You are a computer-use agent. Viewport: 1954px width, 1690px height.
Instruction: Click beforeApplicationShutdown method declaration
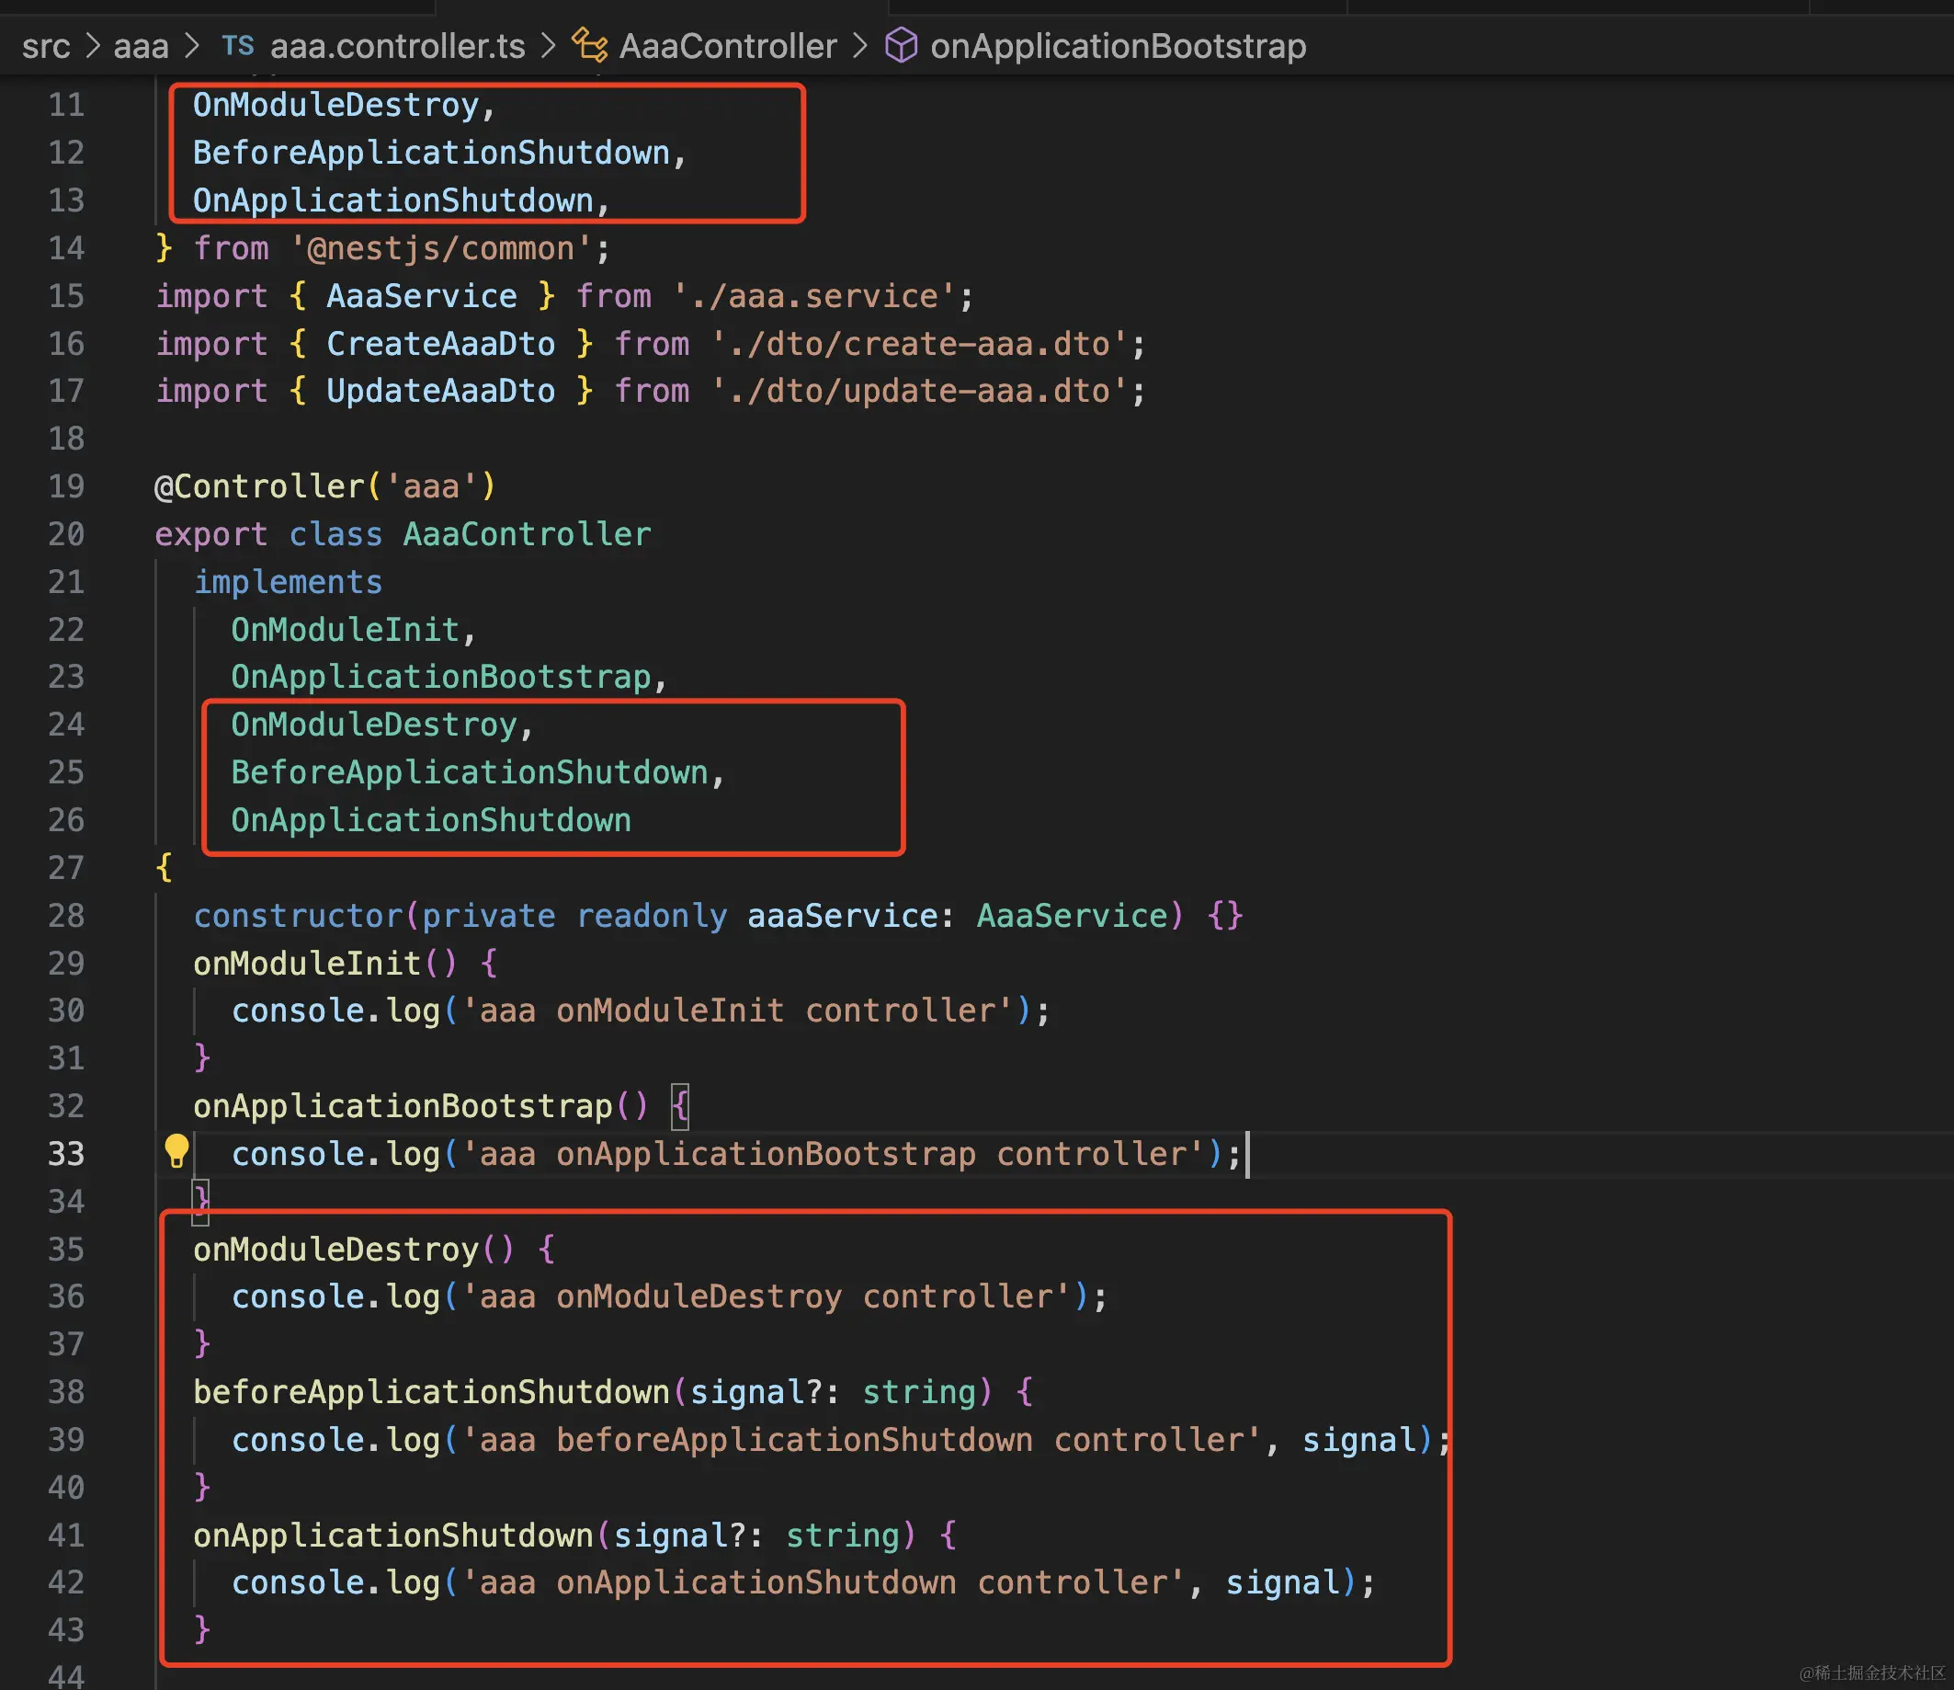coord(431,1392)
